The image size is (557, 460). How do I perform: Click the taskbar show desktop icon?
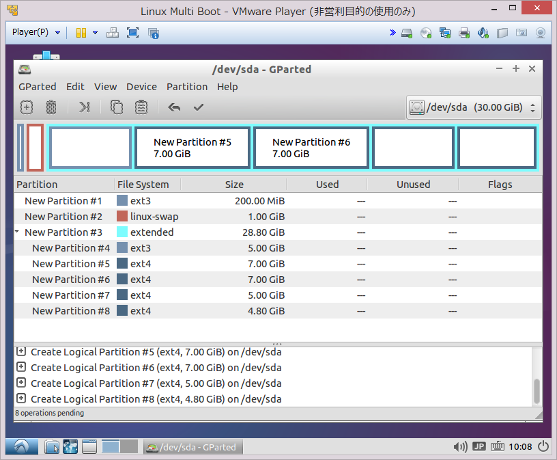coord(89,447)
